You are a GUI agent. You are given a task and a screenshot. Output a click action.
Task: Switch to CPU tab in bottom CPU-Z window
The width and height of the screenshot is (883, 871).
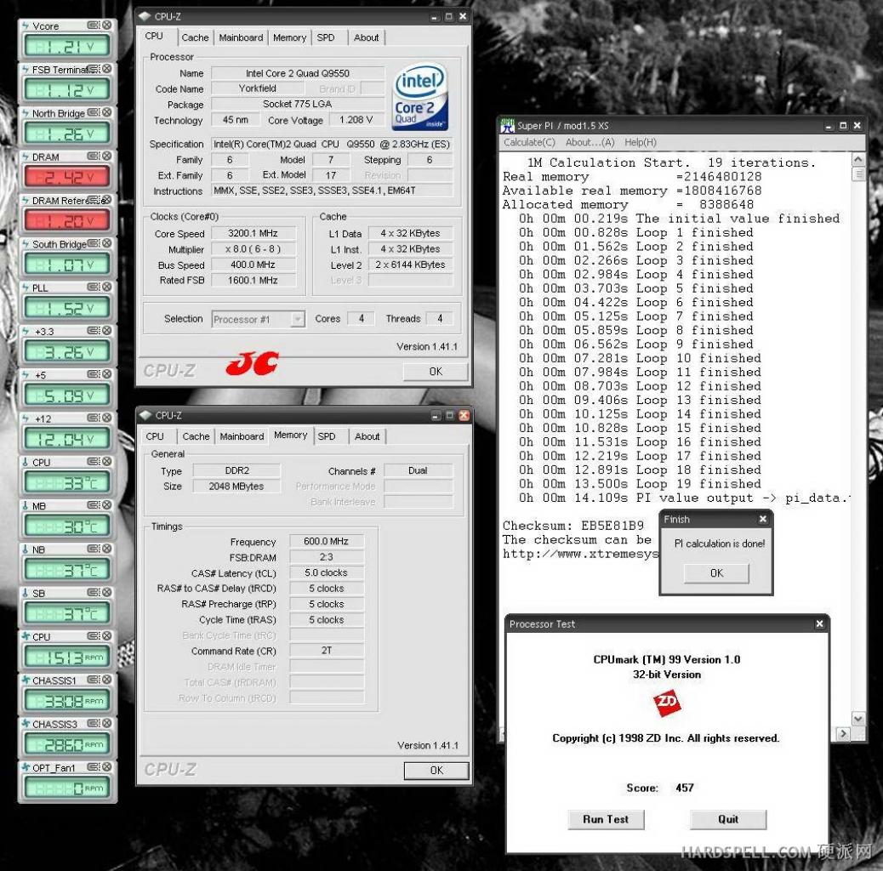pos(155,436)
